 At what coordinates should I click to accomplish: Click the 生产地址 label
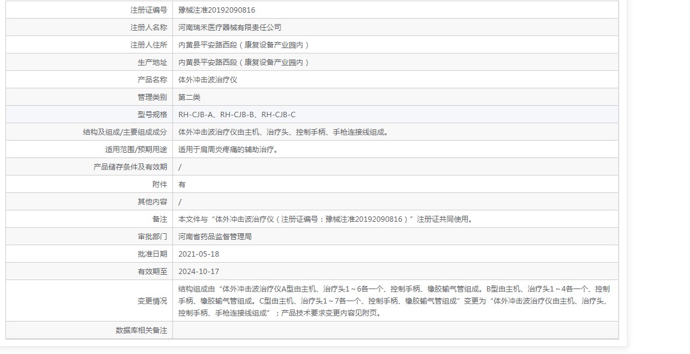153,63
